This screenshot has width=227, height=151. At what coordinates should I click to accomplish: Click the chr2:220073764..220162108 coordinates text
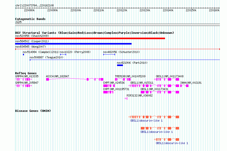34,5
